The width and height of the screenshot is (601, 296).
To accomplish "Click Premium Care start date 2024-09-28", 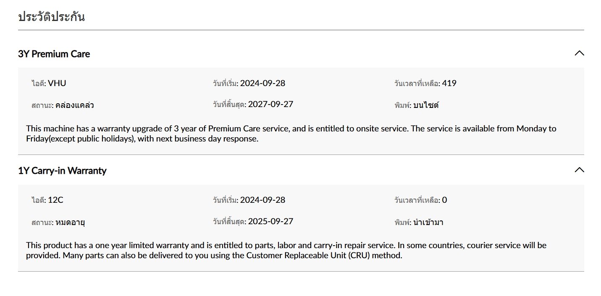I will [262, 83].
